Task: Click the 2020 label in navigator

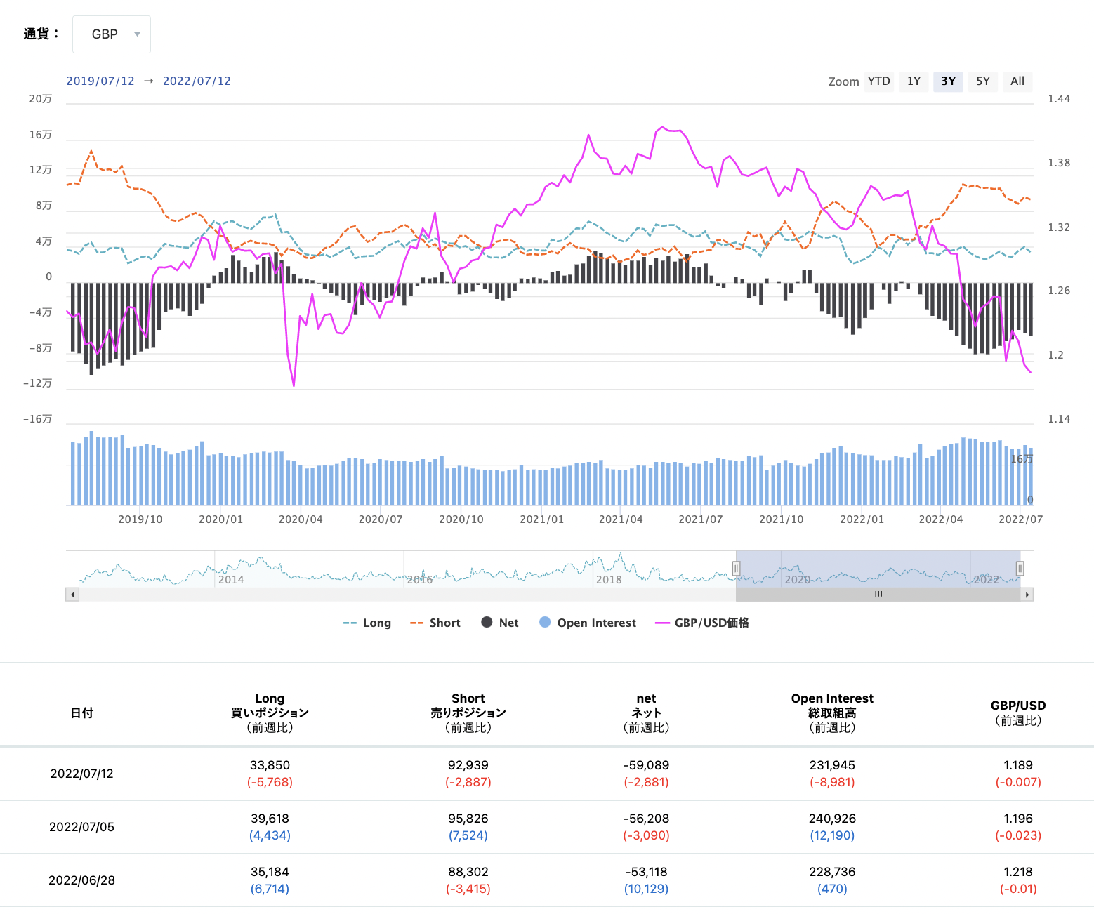Action: tap(797, 580)
